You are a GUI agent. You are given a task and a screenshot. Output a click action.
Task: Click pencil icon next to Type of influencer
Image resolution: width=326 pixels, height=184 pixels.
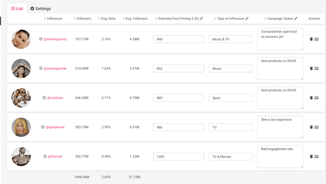pyautogui.click(x=247, y=19)
